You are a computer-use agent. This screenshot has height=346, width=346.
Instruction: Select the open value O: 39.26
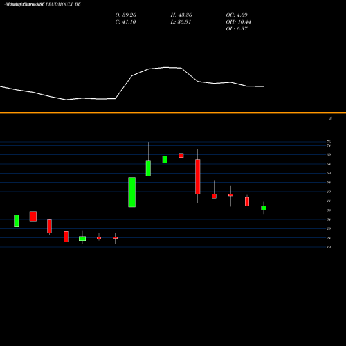tap(125, 15)
